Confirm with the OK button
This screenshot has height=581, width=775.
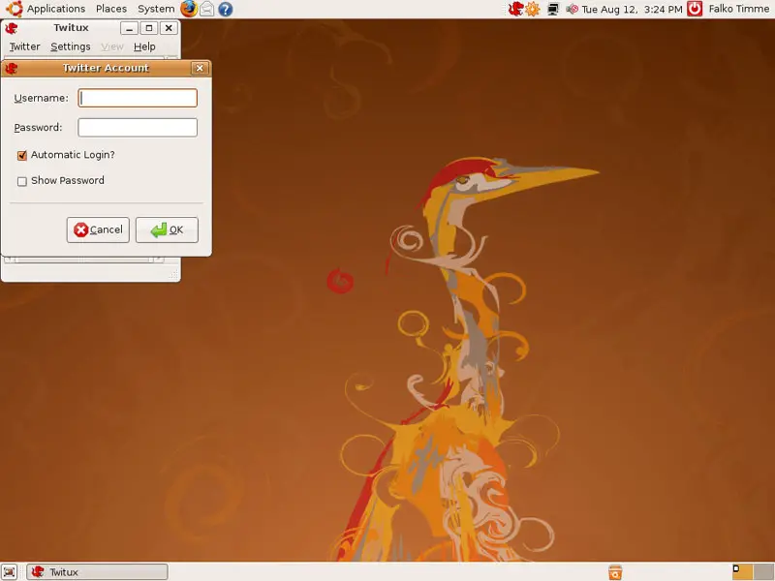[167, 229]
